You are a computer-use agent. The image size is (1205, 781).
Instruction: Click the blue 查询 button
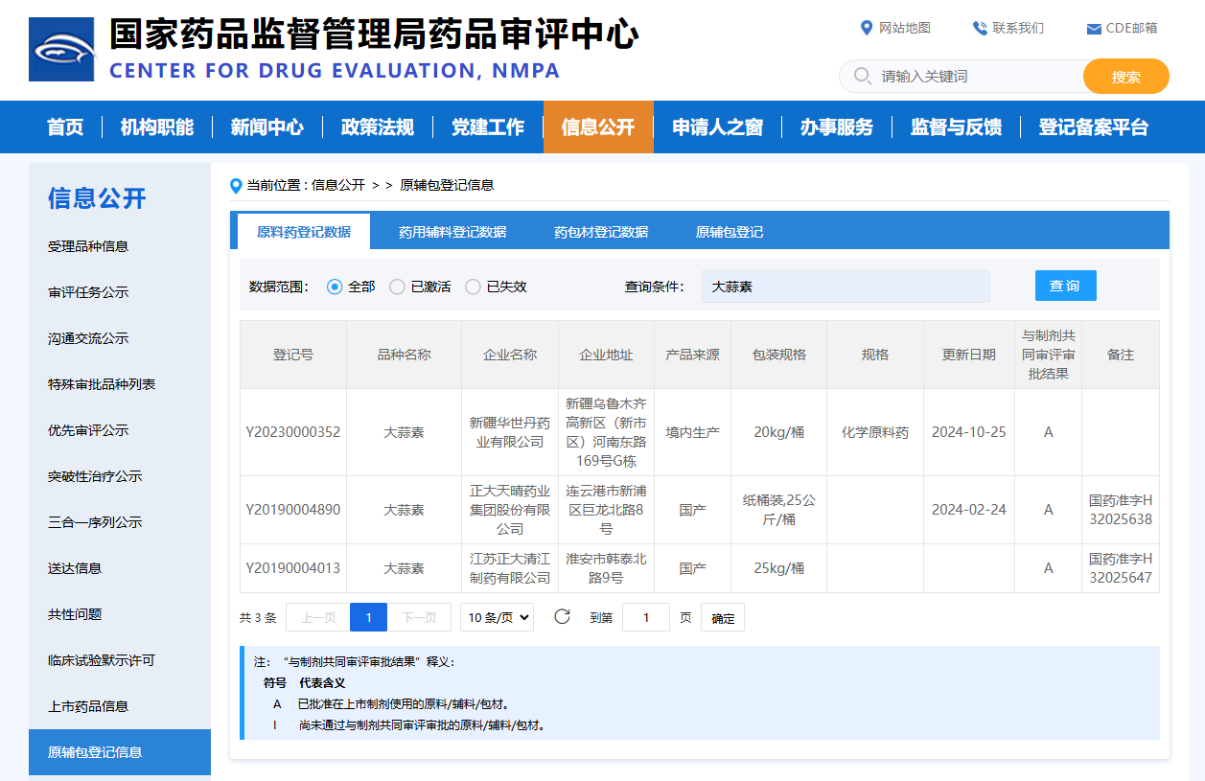click(1065, 286)
